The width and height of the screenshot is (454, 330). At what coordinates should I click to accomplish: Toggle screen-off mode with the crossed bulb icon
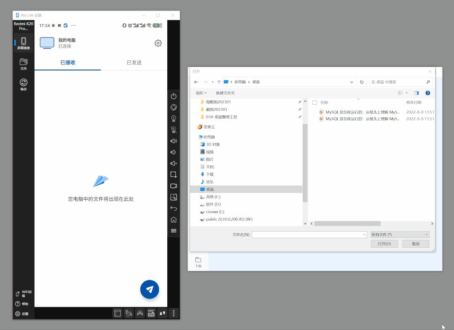click(174, 129)
